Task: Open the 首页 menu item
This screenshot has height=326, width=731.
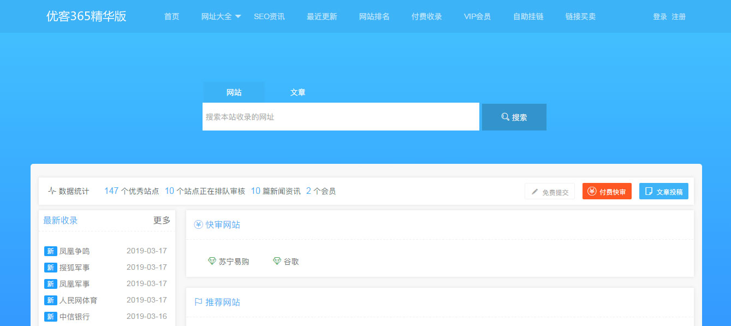Action: [x=171, y=16]
